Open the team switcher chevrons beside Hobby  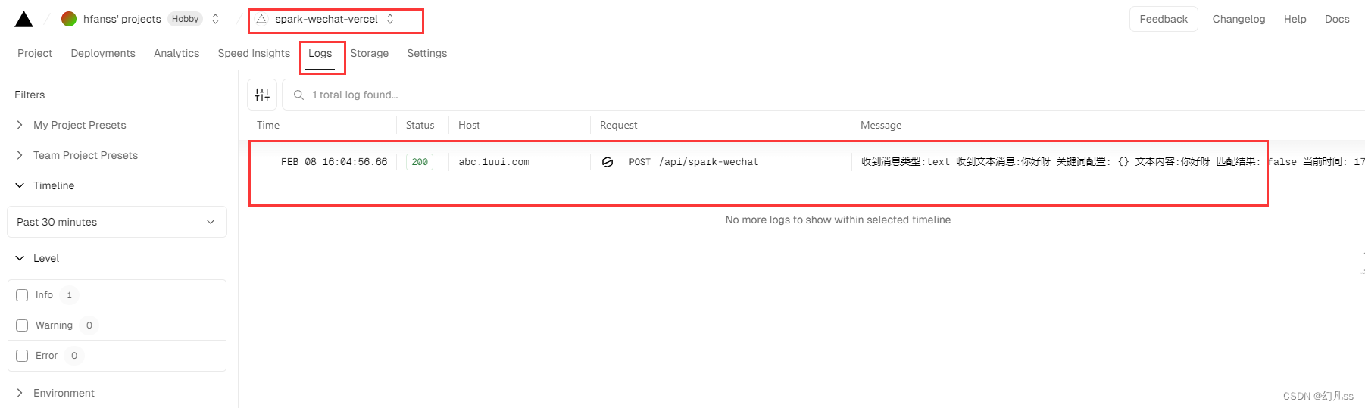click(x=216, y=19)
